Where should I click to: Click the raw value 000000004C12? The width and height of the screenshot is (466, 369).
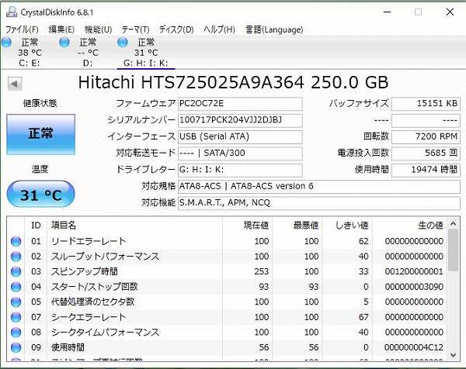pyautogui.click(x=414, y=347)
